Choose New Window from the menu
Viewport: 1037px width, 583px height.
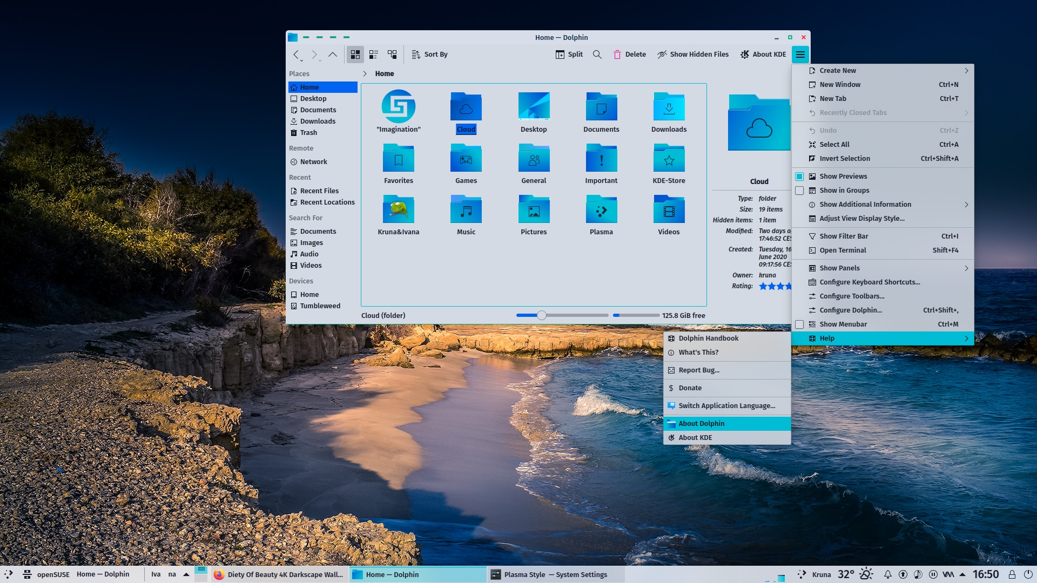(883, 85)
